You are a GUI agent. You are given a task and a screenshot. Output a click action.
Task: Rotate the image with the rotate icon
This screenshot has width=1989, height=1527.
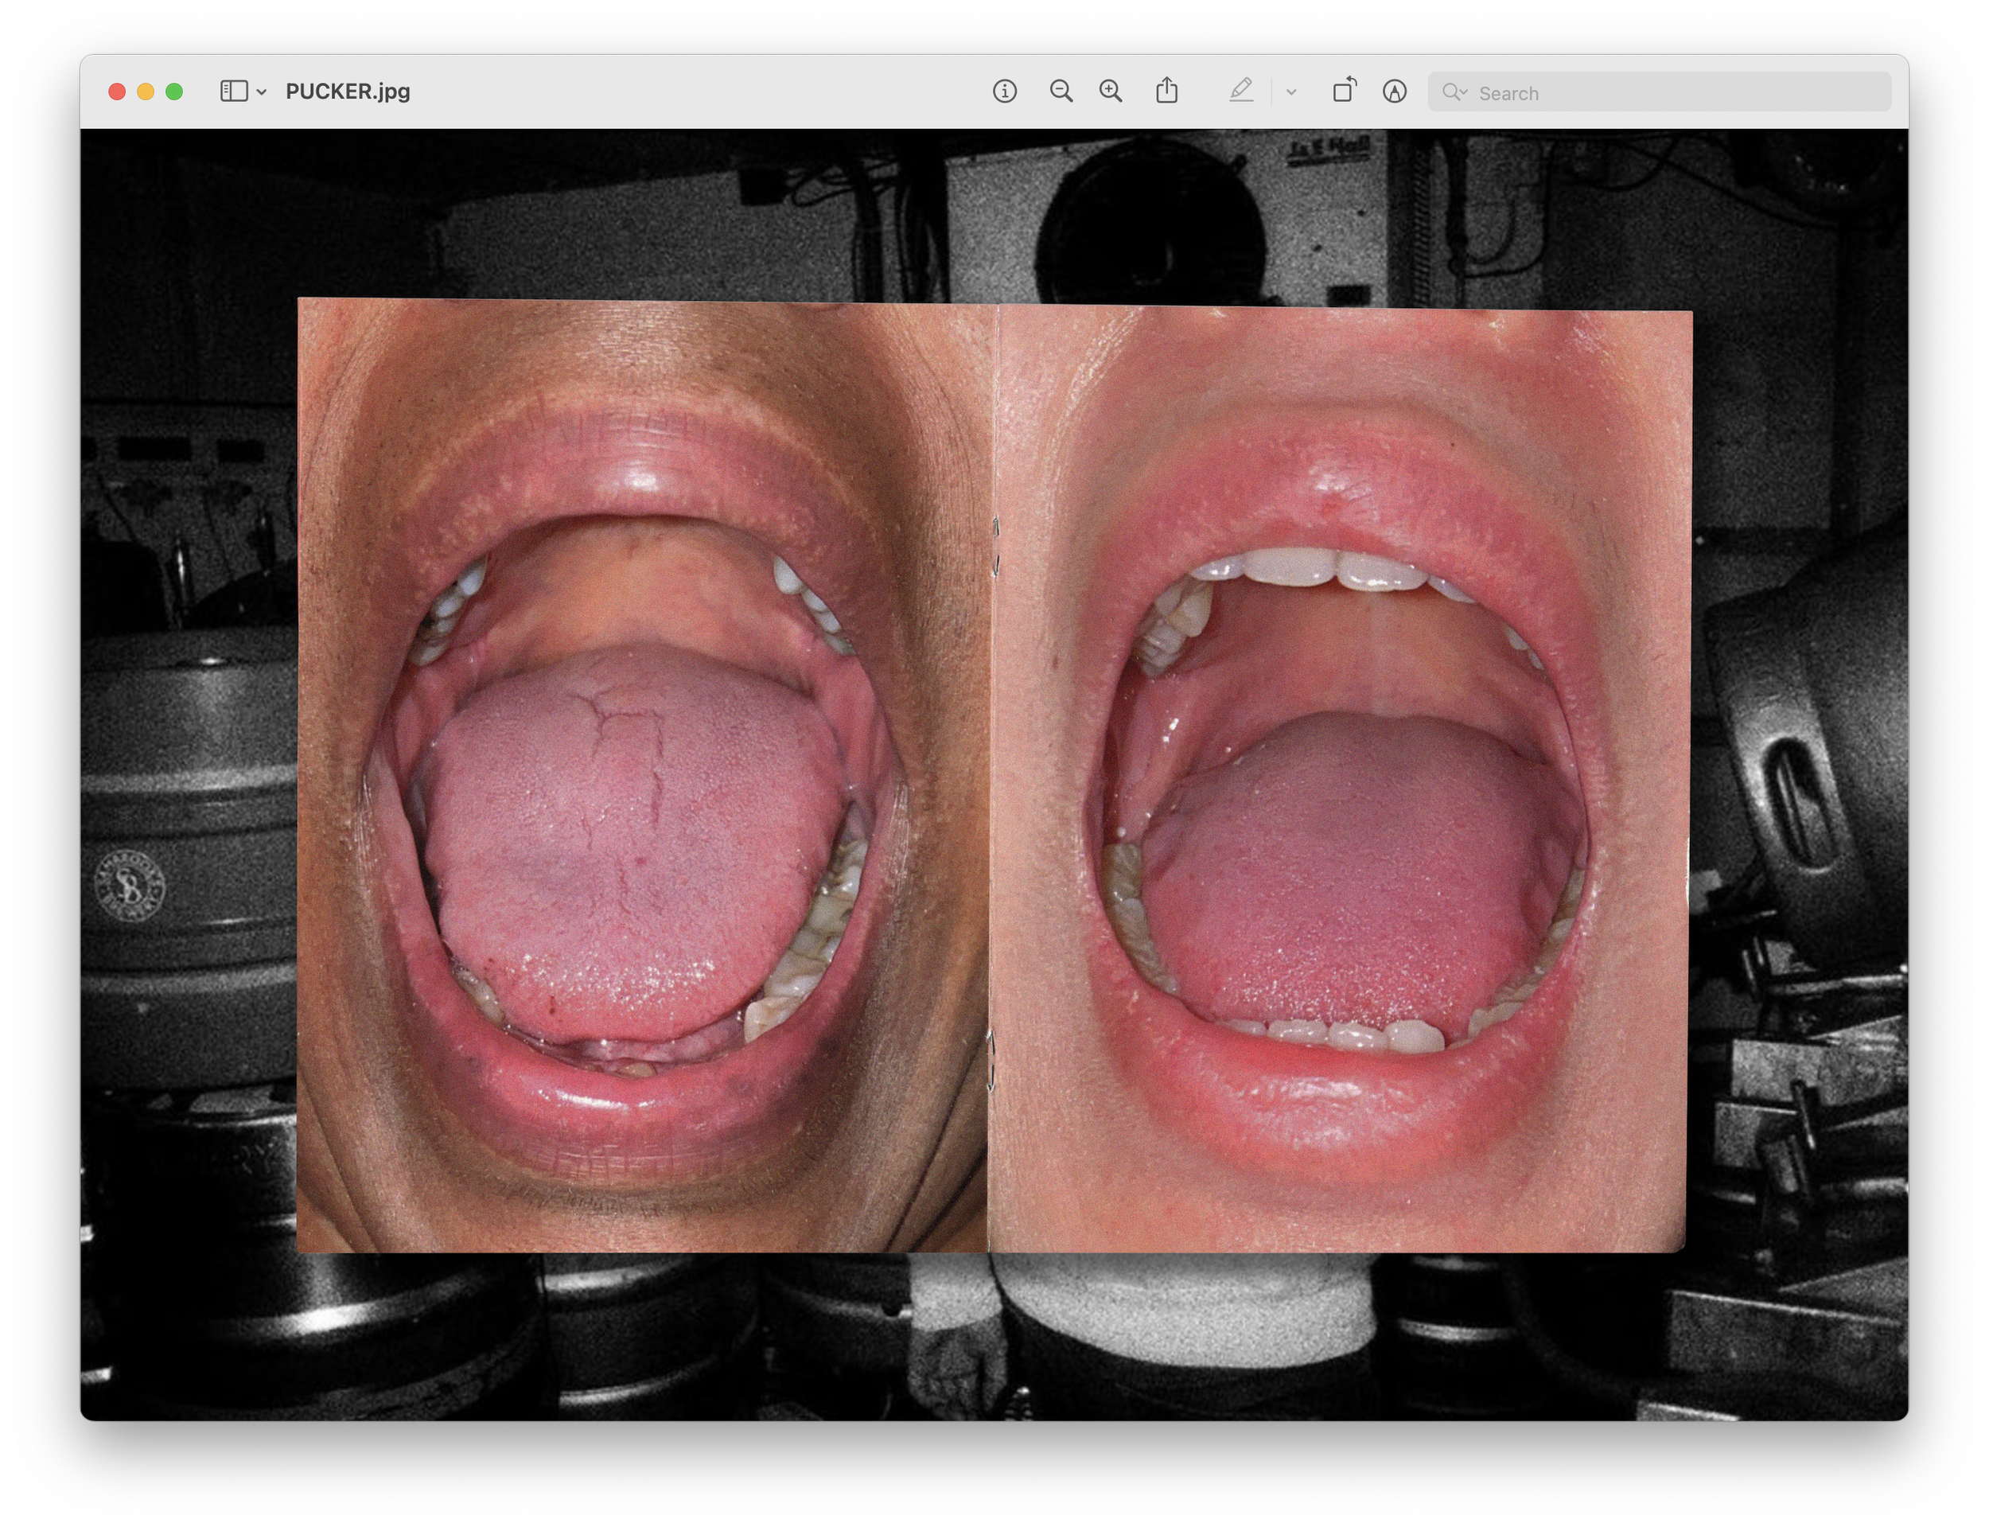click(x=1344, y=90)
